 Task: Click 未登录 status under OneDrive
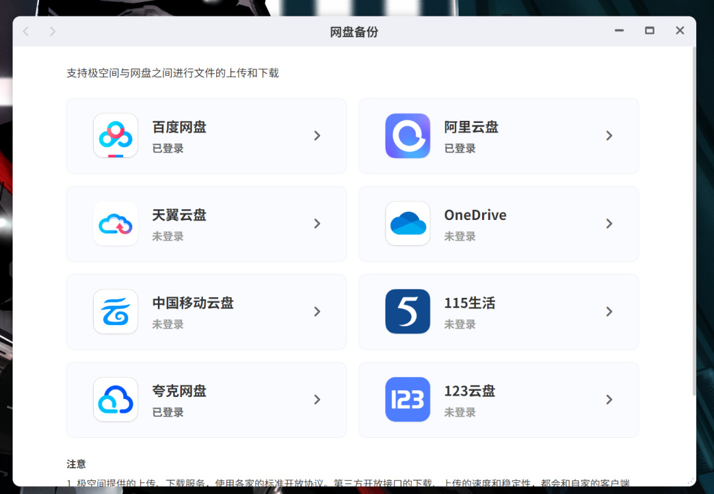tap(460, 236)
